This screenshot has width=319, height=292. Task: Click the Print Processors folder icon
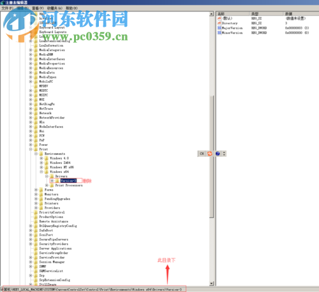(x=52, y=186)
